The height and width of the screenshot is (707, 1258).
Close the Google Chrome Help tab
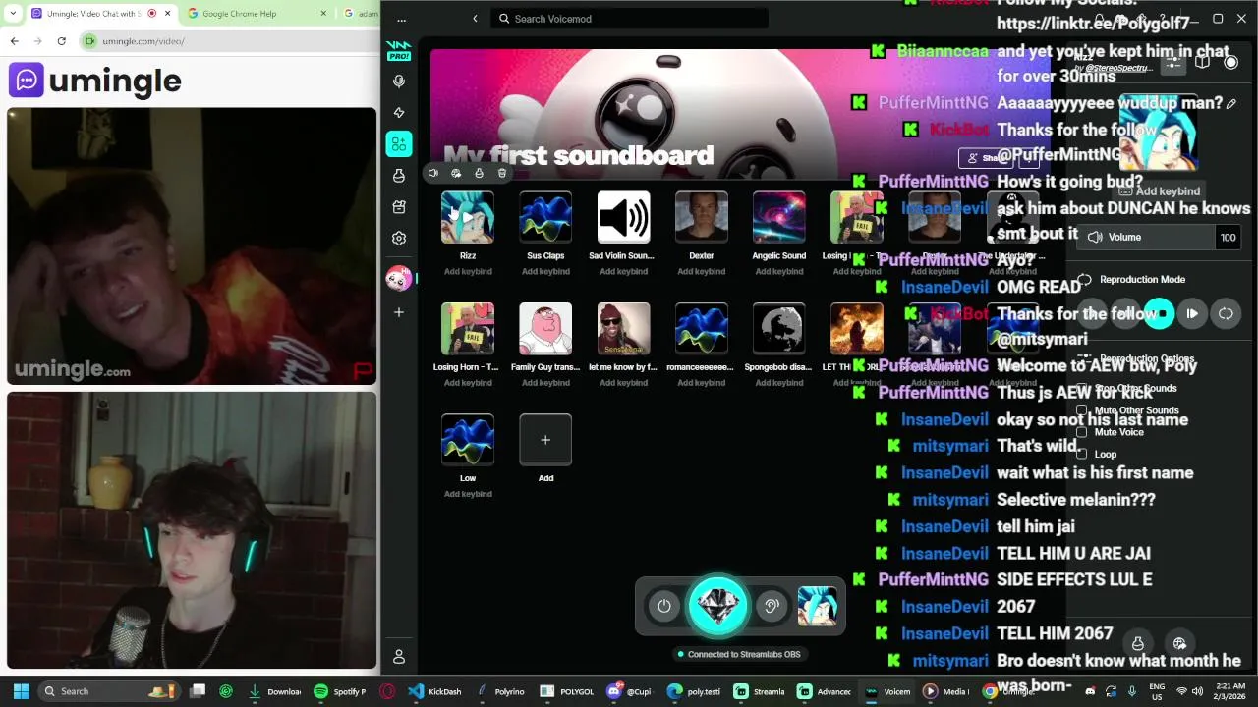tap(323, 14)
